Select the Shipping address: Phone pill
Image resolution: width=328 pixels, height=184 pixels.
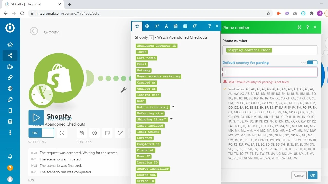249,50
